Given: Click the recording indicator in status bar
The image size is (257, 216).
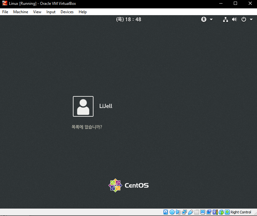Looking at the screenshot, I should (209, 212).
